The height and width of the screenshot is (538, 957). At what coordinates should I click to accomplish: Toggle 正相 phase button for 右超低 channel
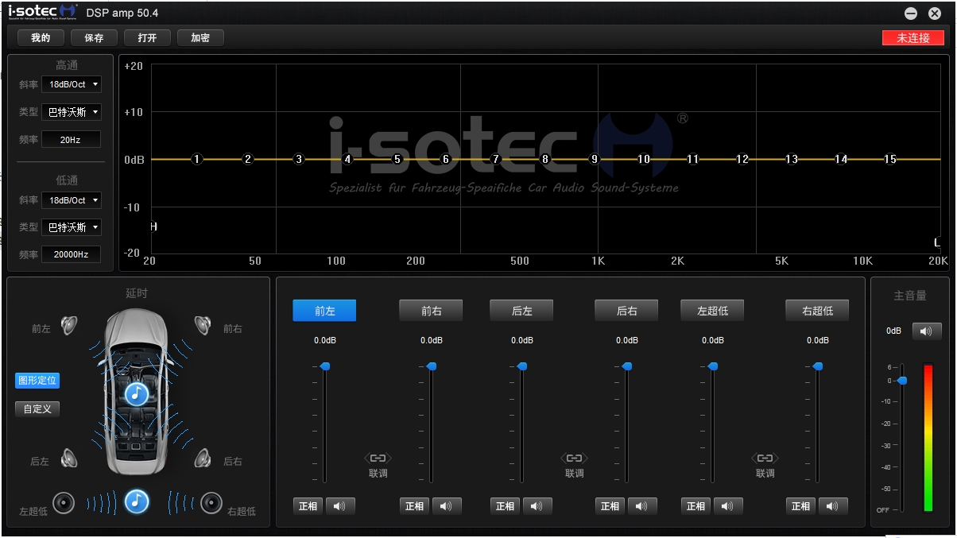click(800, 506)
